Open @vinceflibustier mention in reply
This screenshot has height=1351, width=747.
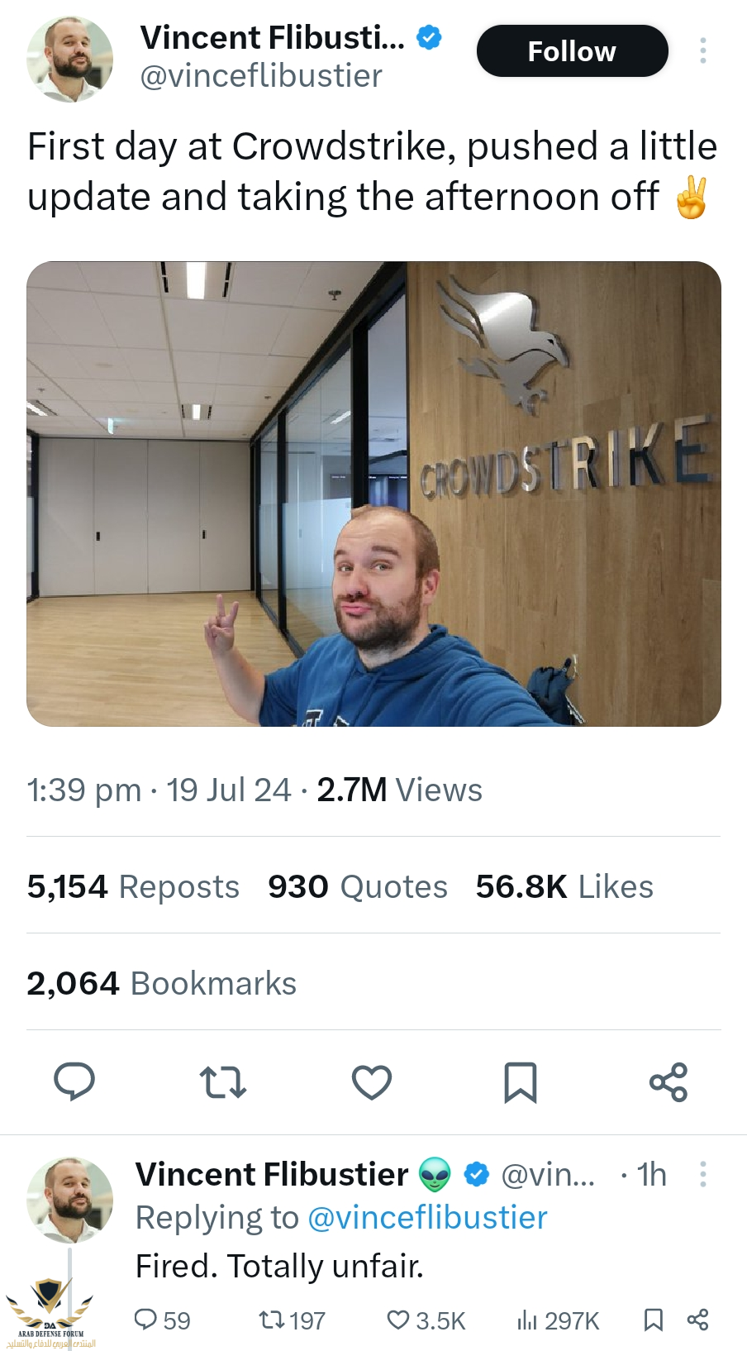[x=427, y=1217]
